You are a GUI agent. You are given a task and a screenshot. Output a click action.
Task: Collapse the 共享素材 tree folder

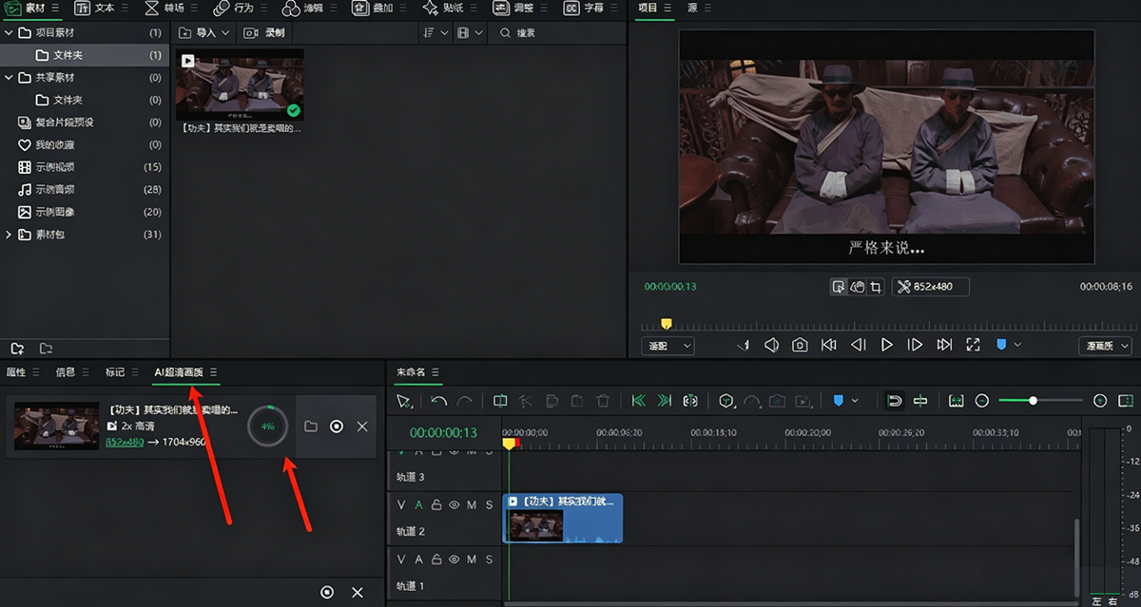(x=8, y=77)
